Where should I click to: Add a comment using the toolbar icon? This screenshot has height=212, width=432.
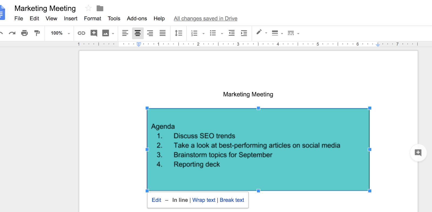[x=94, y=33]
